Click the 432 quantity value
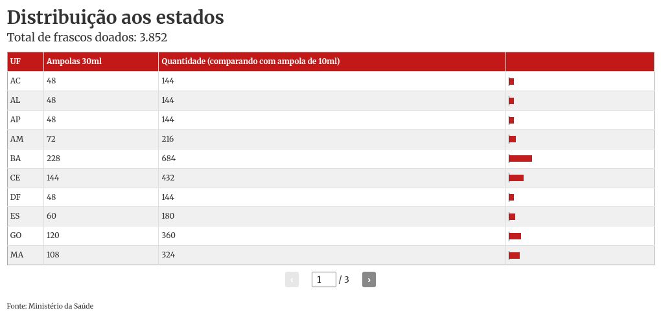The height and width of the screenshot is (317, 661). point(168,178)
